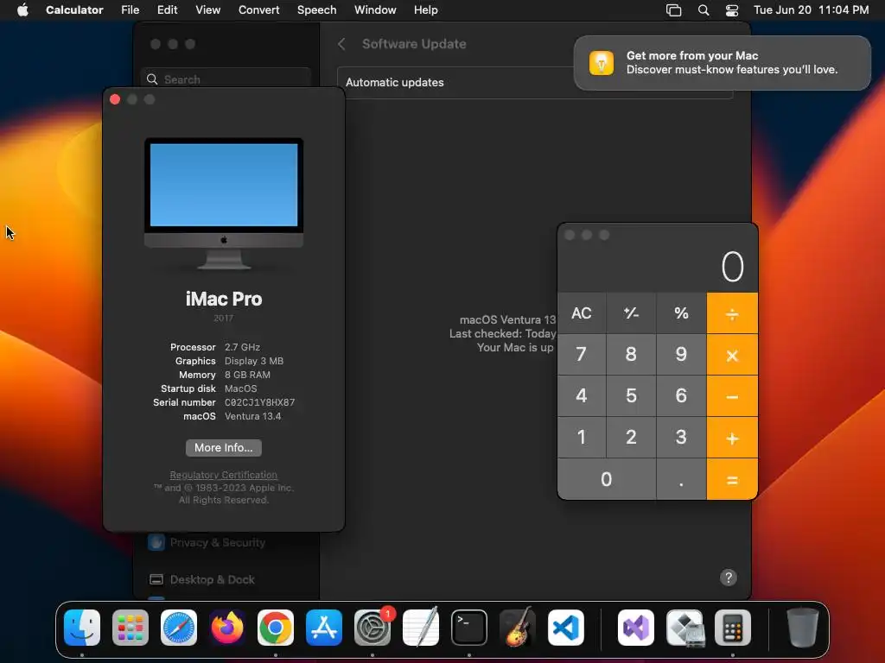
Task: Click digit 4 on calculator
Action: 582,396
